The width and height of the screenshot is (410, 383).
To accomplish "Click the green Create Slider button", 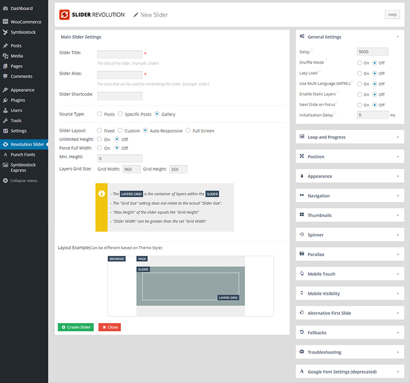I will click(75, 327).
